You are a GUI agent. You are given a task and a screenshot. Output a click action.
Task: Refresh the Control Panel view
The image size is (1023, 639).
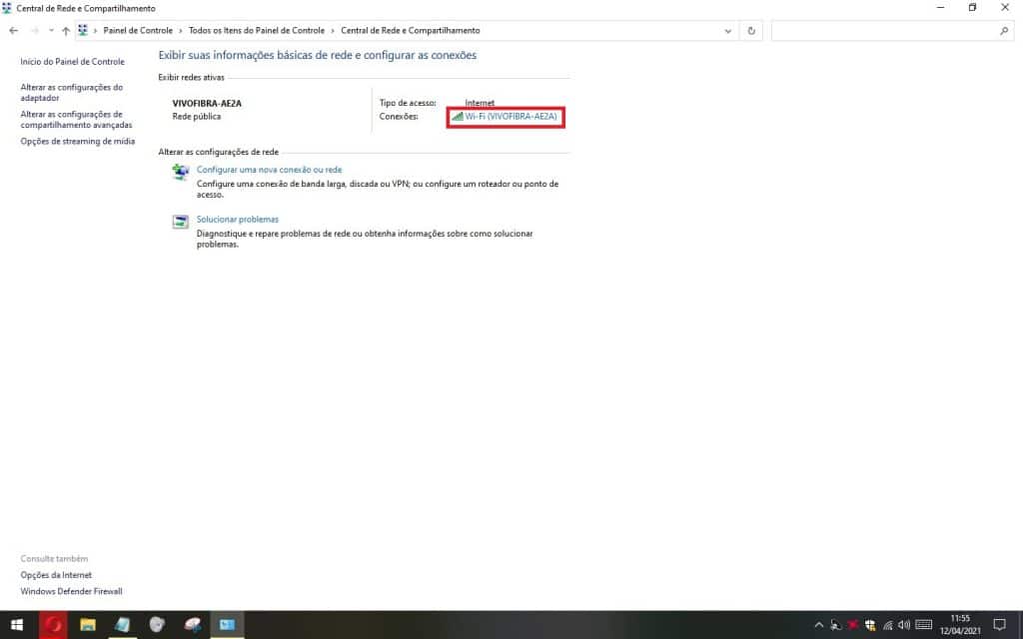(x=751, y=31)
